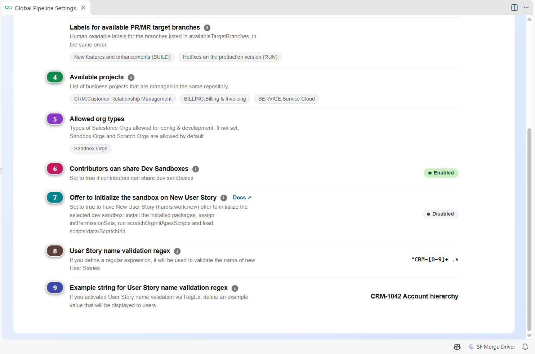Click info icon beside Offer to initialize the sandbox
The width and height of the screenshot is (535, 354).
pos(224,198)
